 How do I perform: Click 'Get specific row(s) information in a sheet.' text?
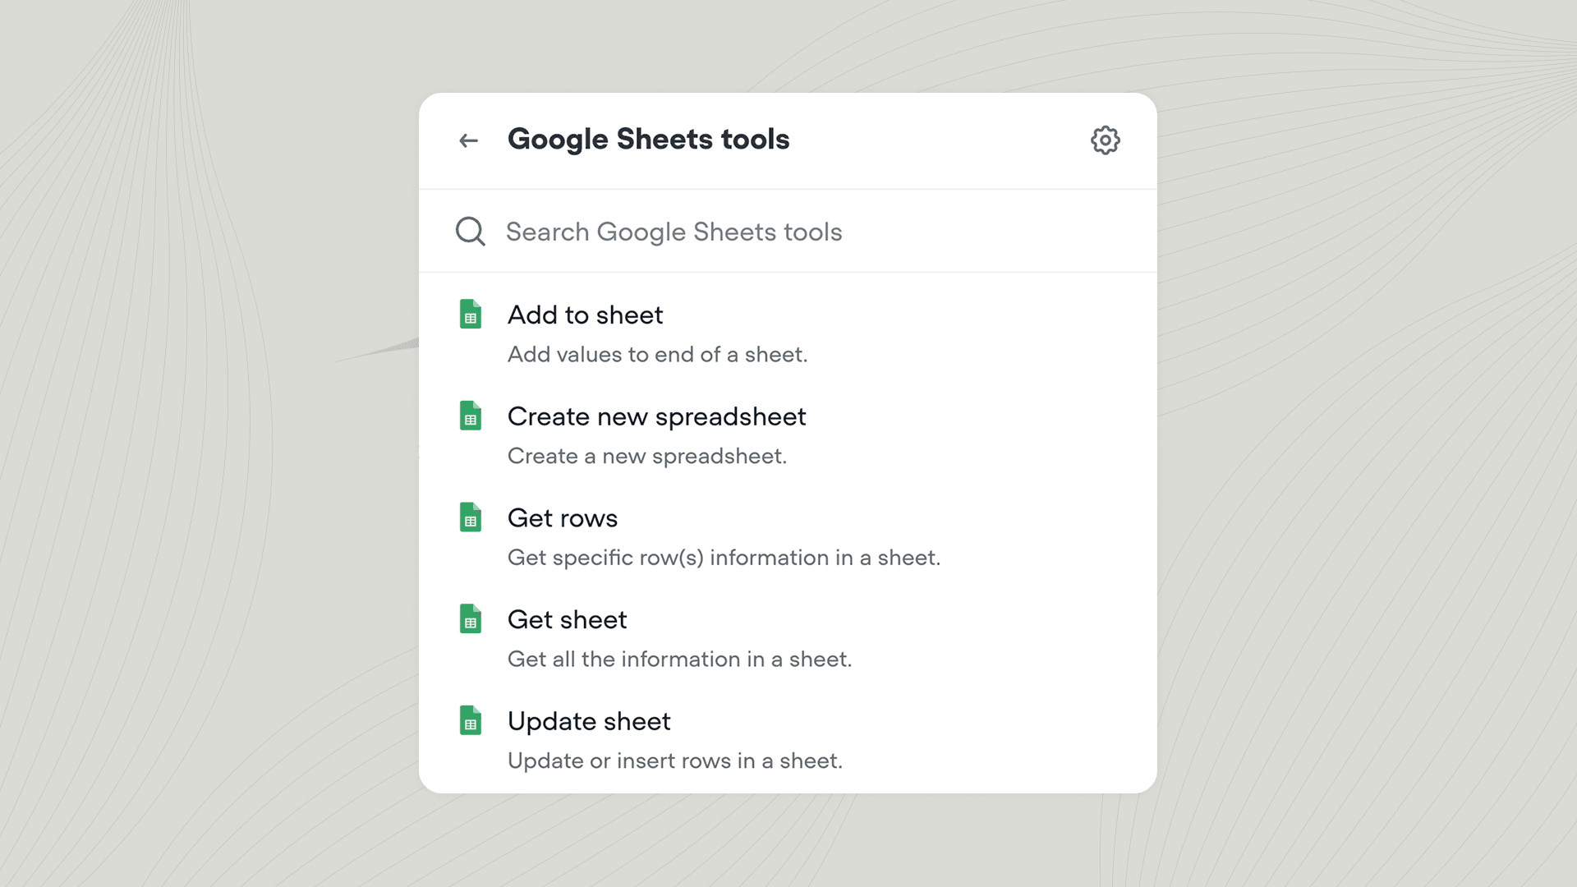click(x=724, y=558)
